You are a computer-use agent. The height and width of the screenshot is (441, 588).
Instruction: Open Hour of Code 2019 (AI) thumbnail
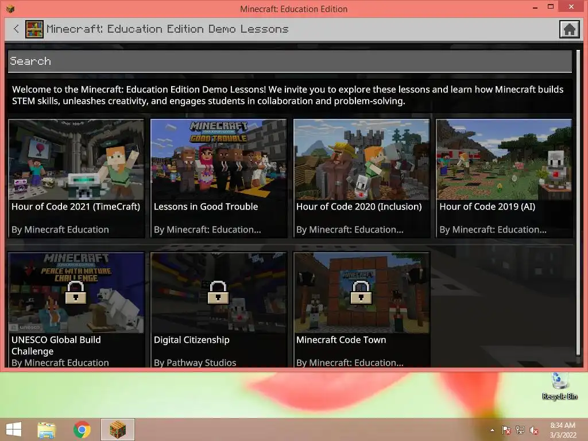(x=504, y=160)
